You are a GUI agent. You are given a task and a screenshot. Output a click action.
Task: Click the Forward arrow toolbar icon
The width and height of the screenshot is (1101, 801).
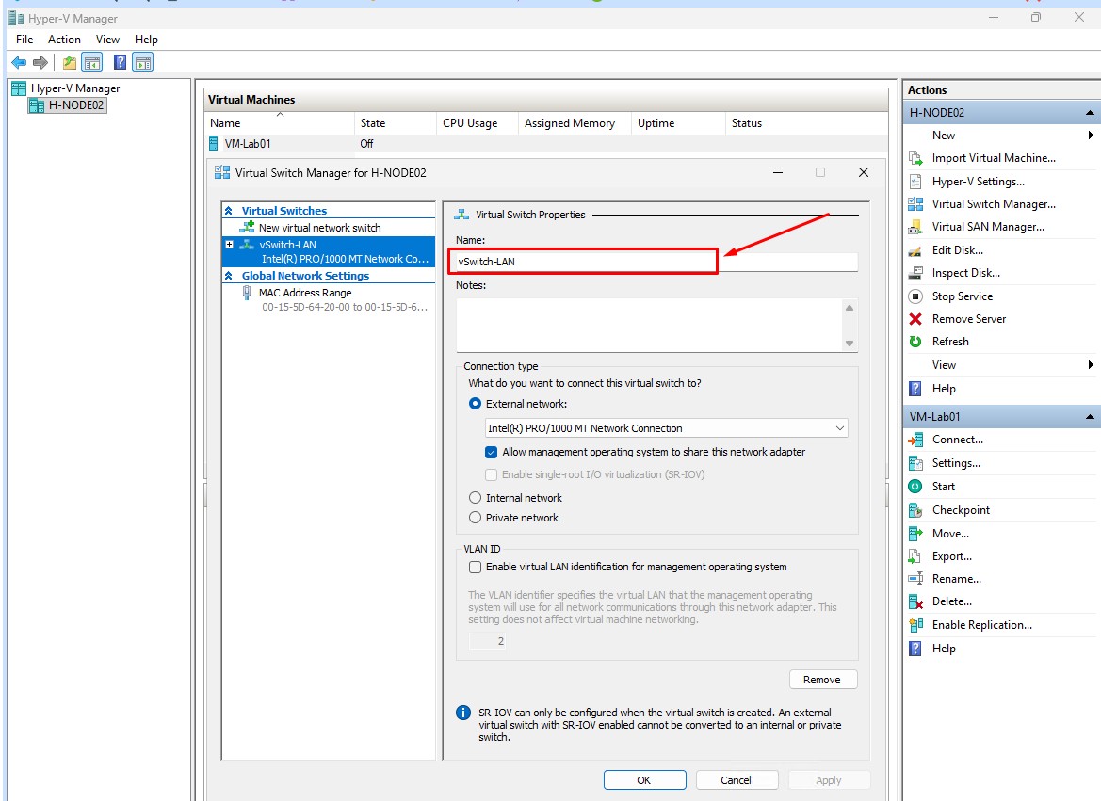pos(40,62)
